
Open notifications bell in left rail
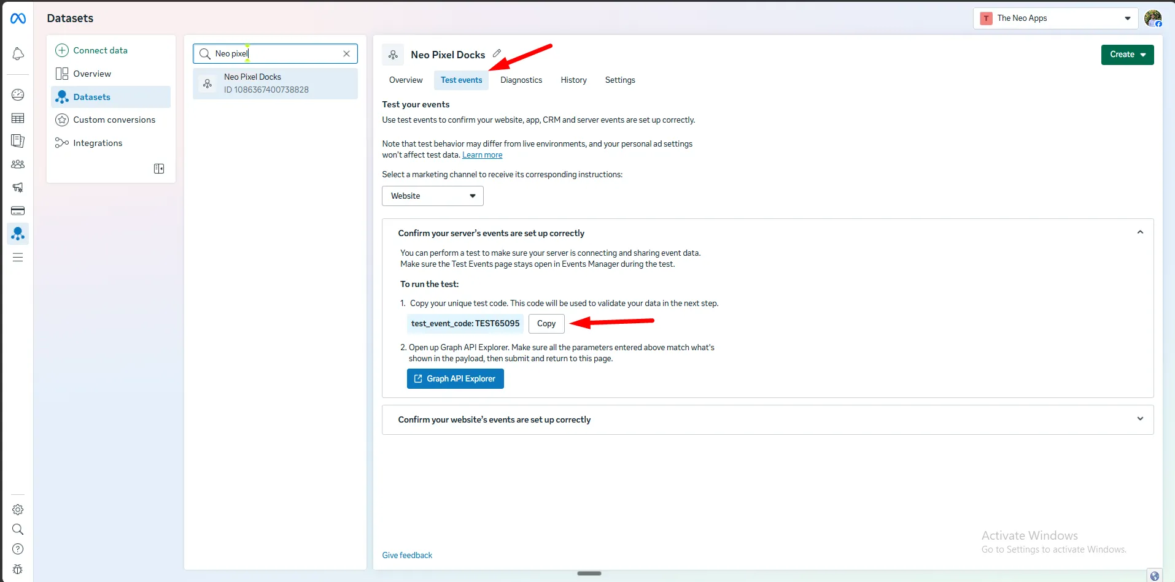18,54
